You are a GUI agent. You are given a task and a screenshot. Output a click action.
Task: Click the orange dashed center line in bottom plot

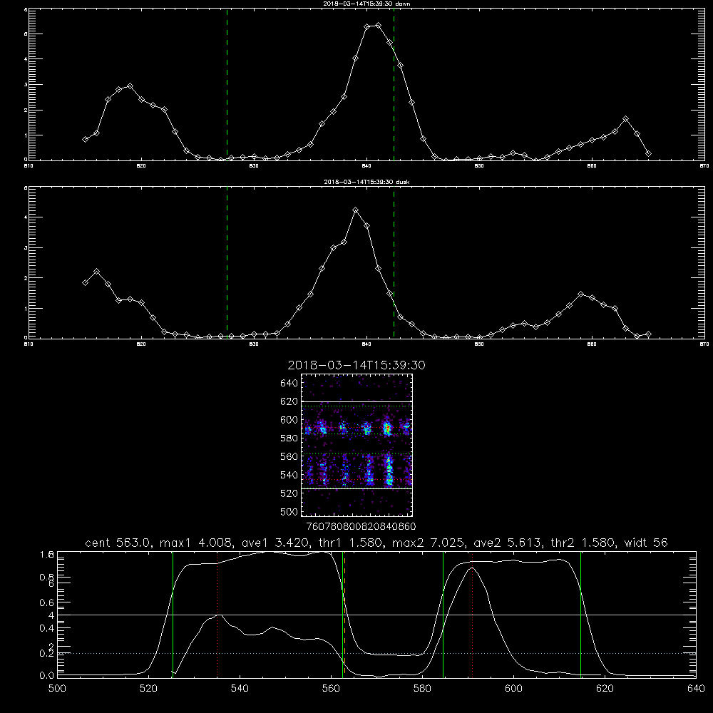tap(344, 614)
